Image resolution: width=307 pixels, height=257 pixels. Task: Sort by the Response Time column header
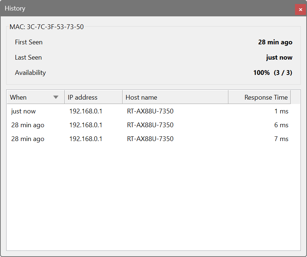click(x=259, y=97)
